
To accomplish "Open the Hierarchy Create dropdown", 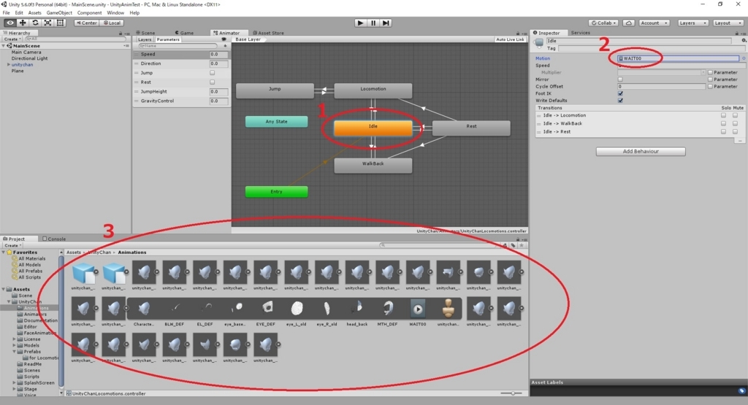I will [12, 39].
